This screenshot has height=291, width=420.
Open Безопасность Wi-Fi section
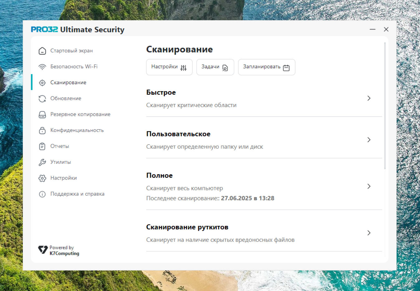(x=74, y=66)
